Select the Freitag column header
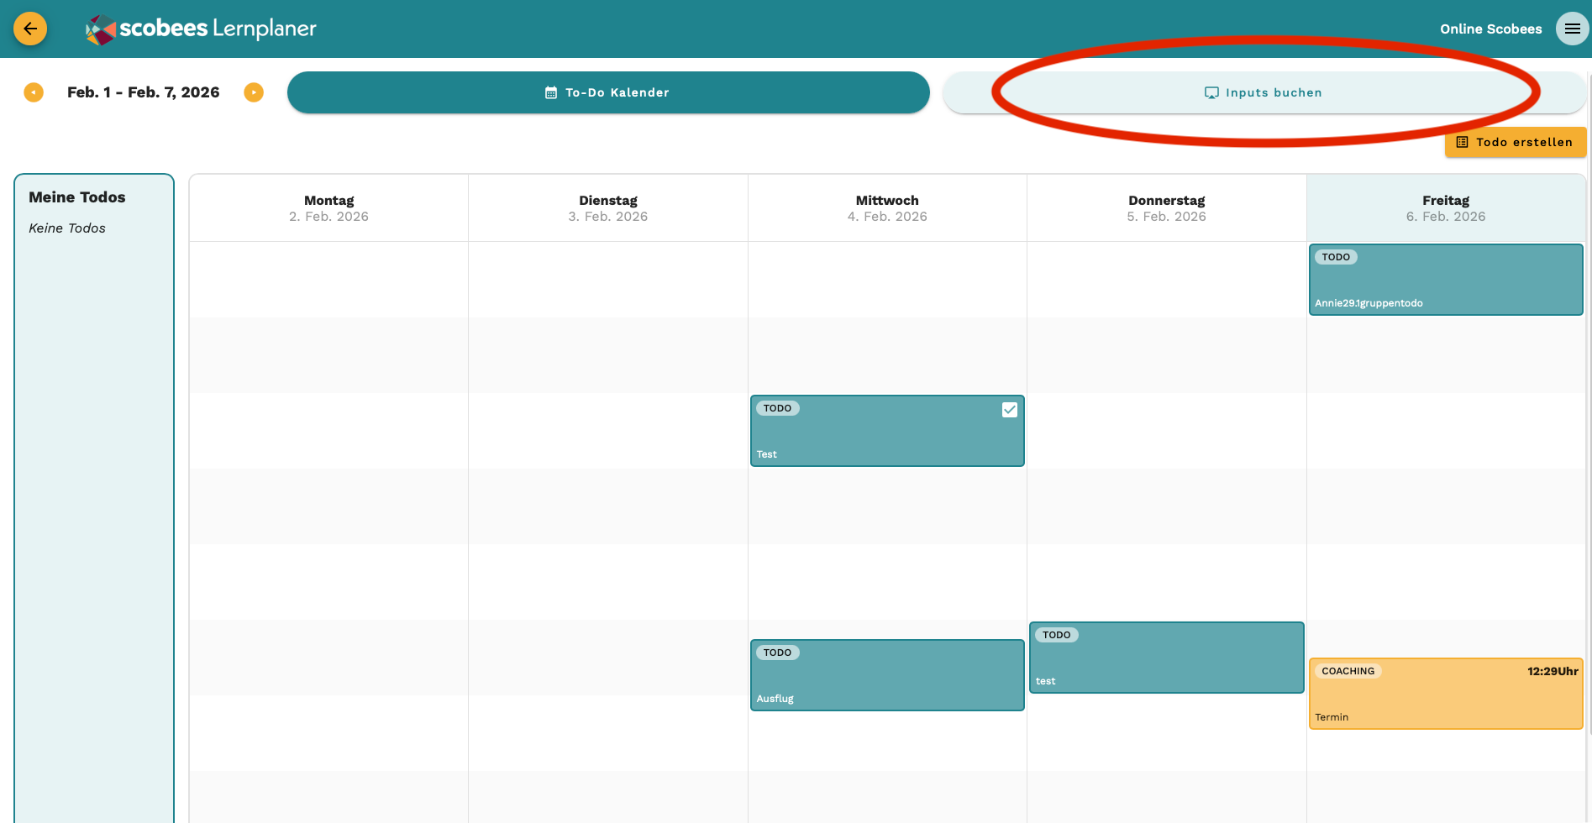The width and height of the screenshot is (1592, 823). click(x=1445, y=208)
